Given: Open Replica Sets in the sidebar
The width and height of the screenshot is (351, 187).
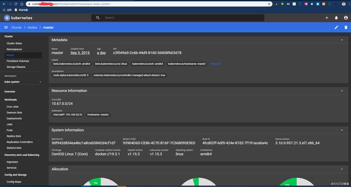Looking at the screenshot, I should (14, 136).
